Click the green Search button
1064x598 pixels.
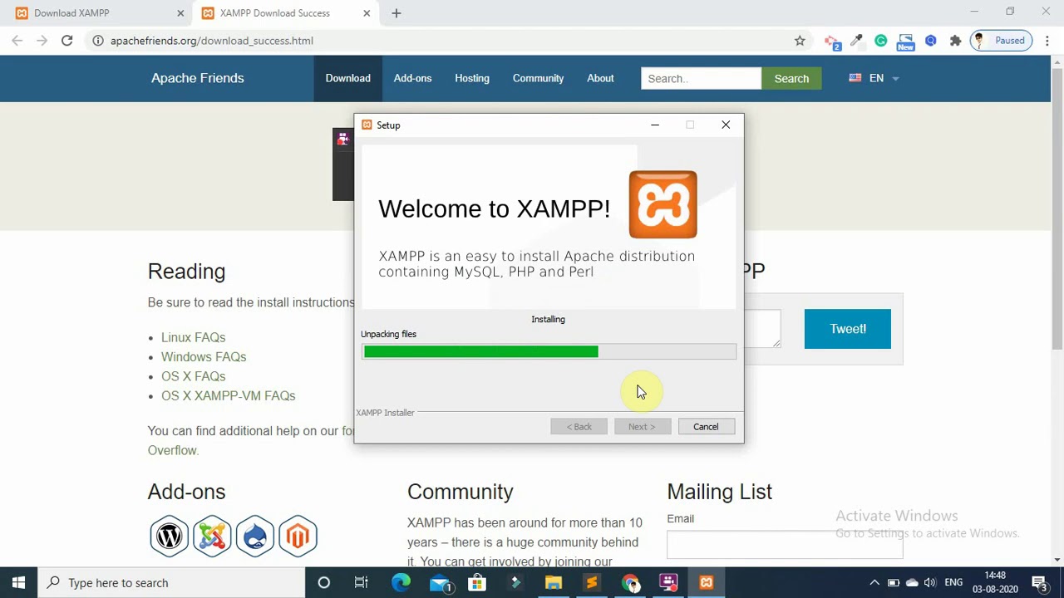point(791,79)
